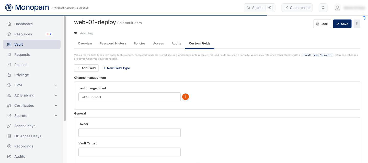This screenshot has width=368, height=163.
Task: View the Audits tab
Action: [176, 43]
